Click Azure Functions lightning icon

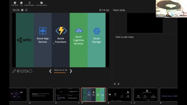tap(61, 31)
